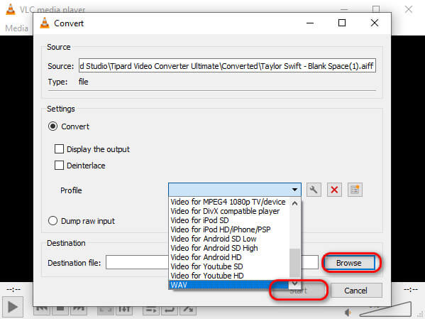Select Video for Android SD High
This screenshot has height=319, width=425.
pos(214,248)
